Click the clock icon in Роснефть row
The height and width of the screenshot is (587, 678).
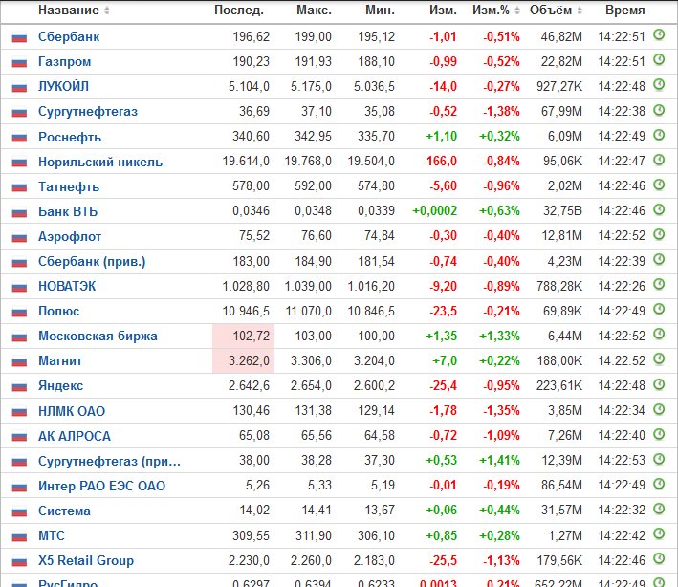659,135
